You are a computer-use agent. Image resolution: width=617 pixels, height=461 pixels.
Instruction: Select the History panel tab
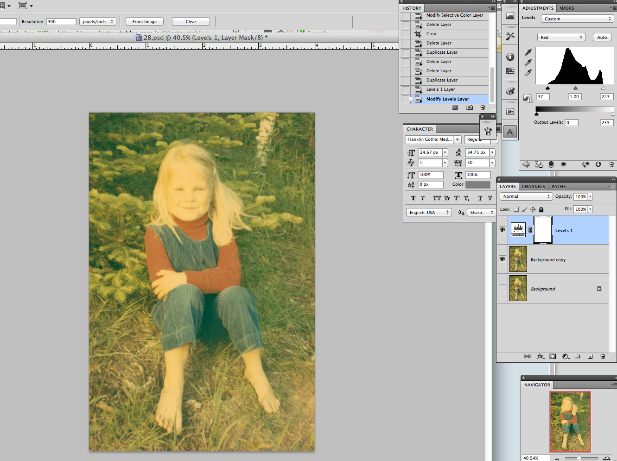[412, 8]
